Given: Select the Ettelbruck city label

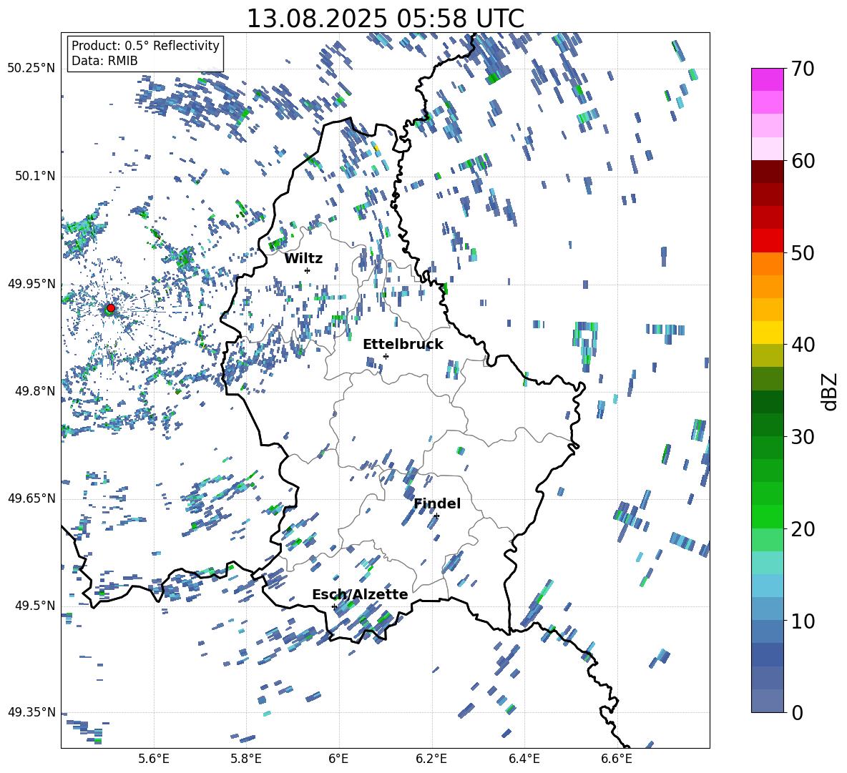Looking at the screenshot, I should (403, 345).
